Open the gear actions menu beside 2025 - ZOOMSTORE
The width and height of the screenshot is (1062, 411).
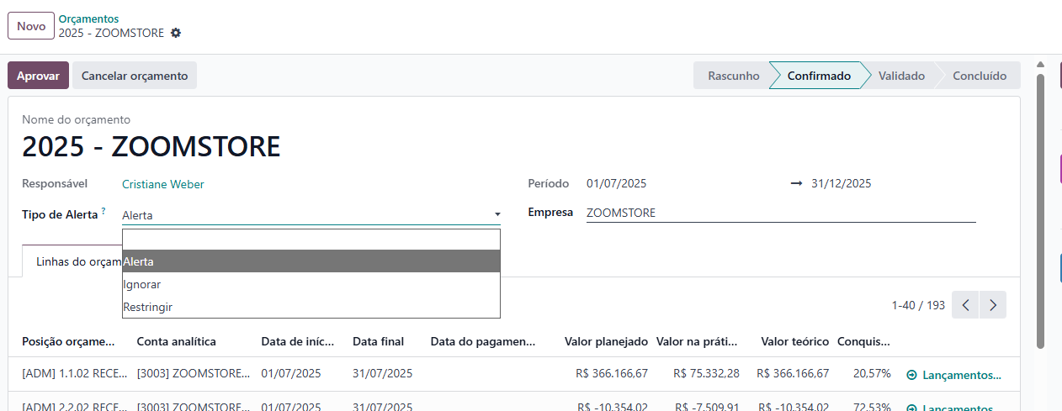176,33
